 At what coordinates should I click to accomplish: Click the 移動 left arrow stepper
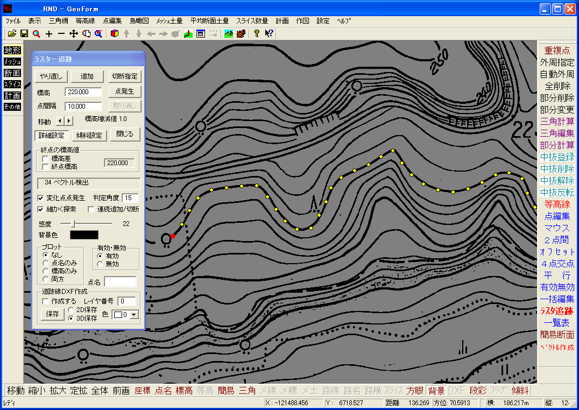60,121
